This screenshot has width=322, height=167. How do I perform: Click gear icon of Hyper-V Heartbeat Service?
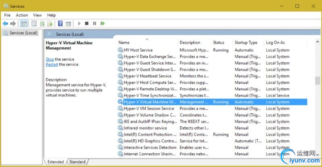[120, 76]
